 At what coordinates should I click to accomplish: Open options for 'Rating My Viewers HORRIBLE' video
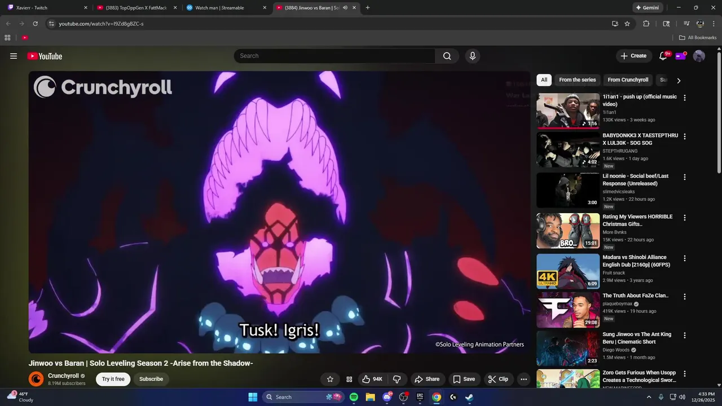click(685, 218)
